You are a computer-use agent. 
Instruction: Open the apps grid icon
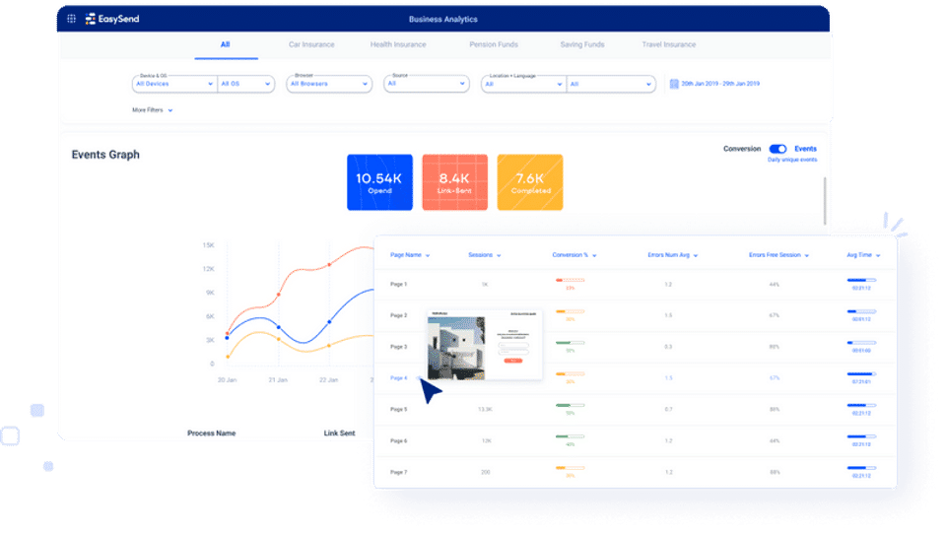(x=71, y=19)
